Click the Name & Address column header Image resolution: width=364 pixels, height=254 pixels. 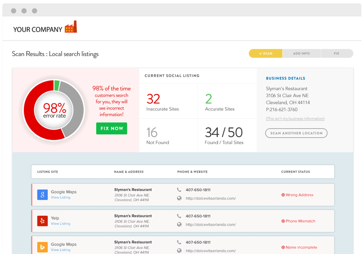click(x=129, y=172)
